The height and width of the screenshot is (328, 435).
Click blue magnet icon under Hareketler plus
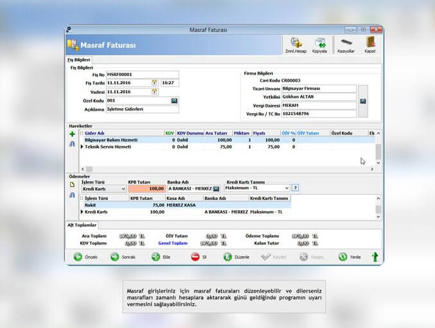click(72, 144)
